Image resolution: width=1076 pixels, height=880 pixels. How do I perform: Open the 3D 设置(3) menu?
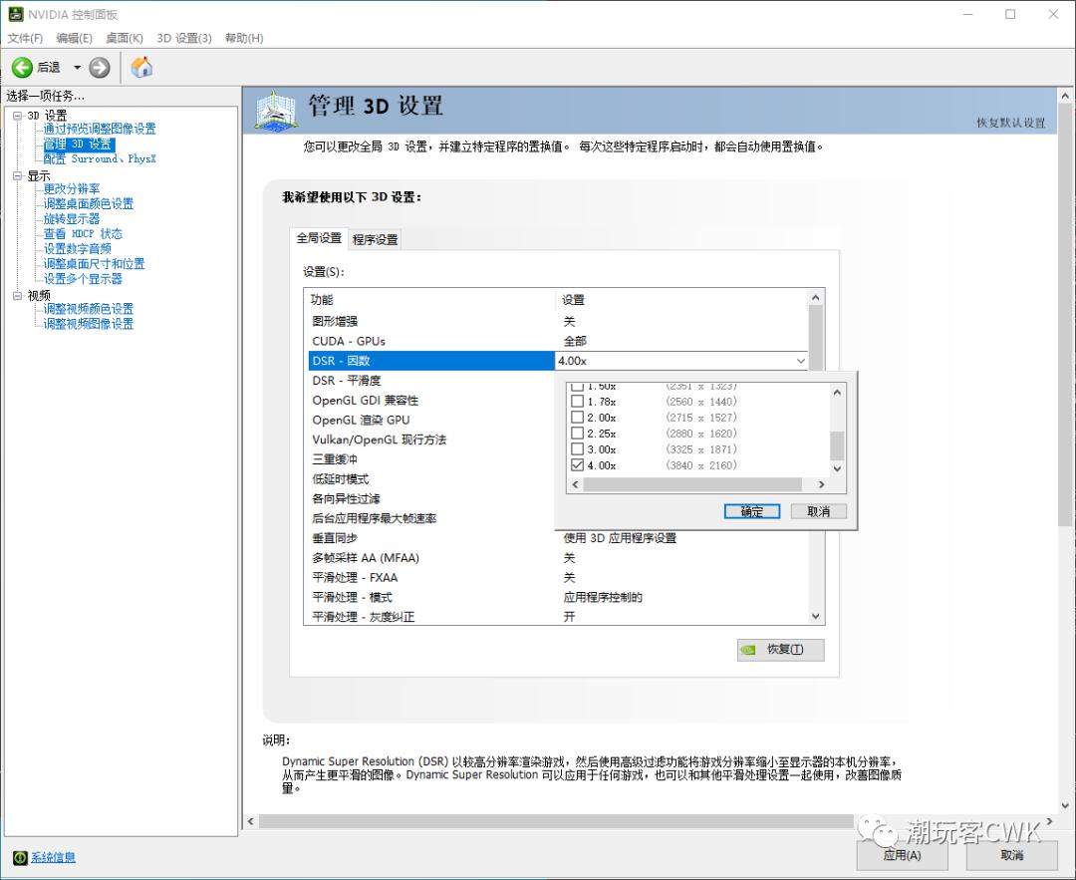(x=184, y=38)
